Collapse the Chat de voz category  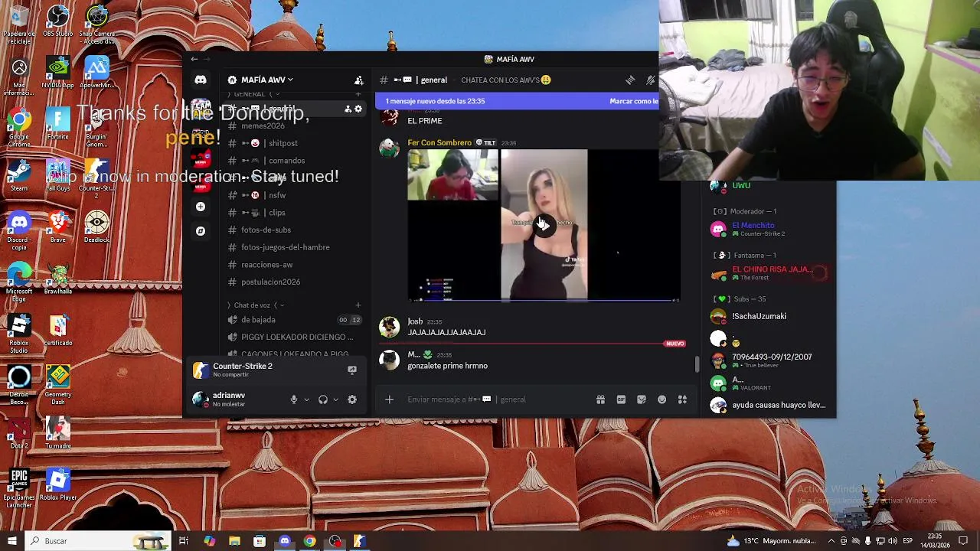[x=256, y=305]
